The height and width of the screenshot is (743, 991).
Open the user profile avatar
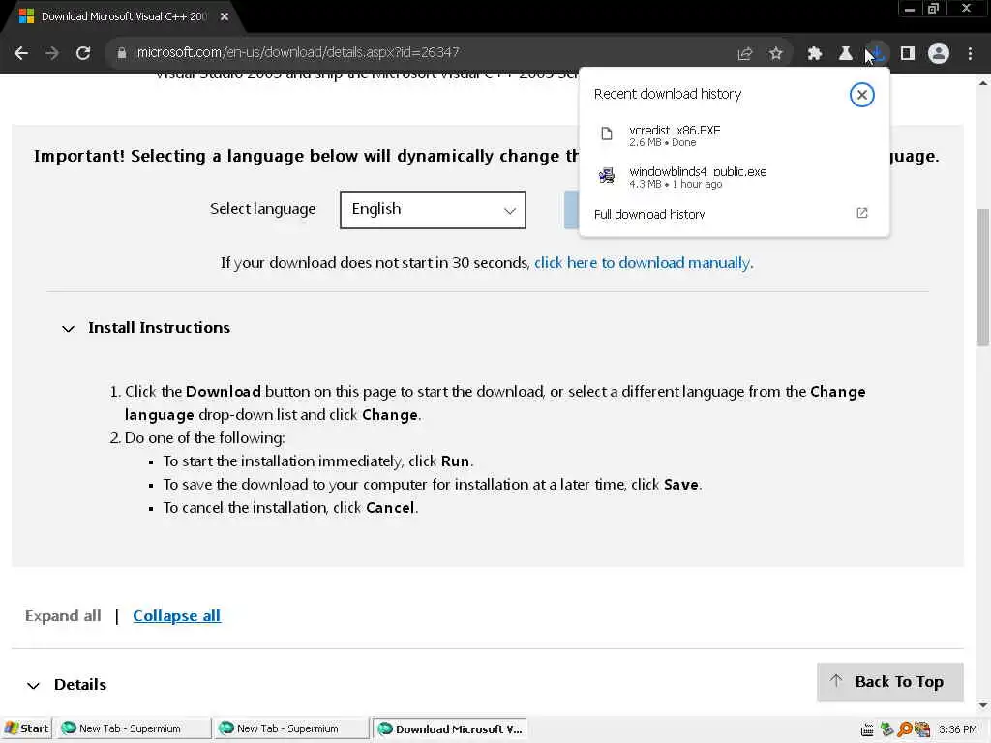[939, 54]
